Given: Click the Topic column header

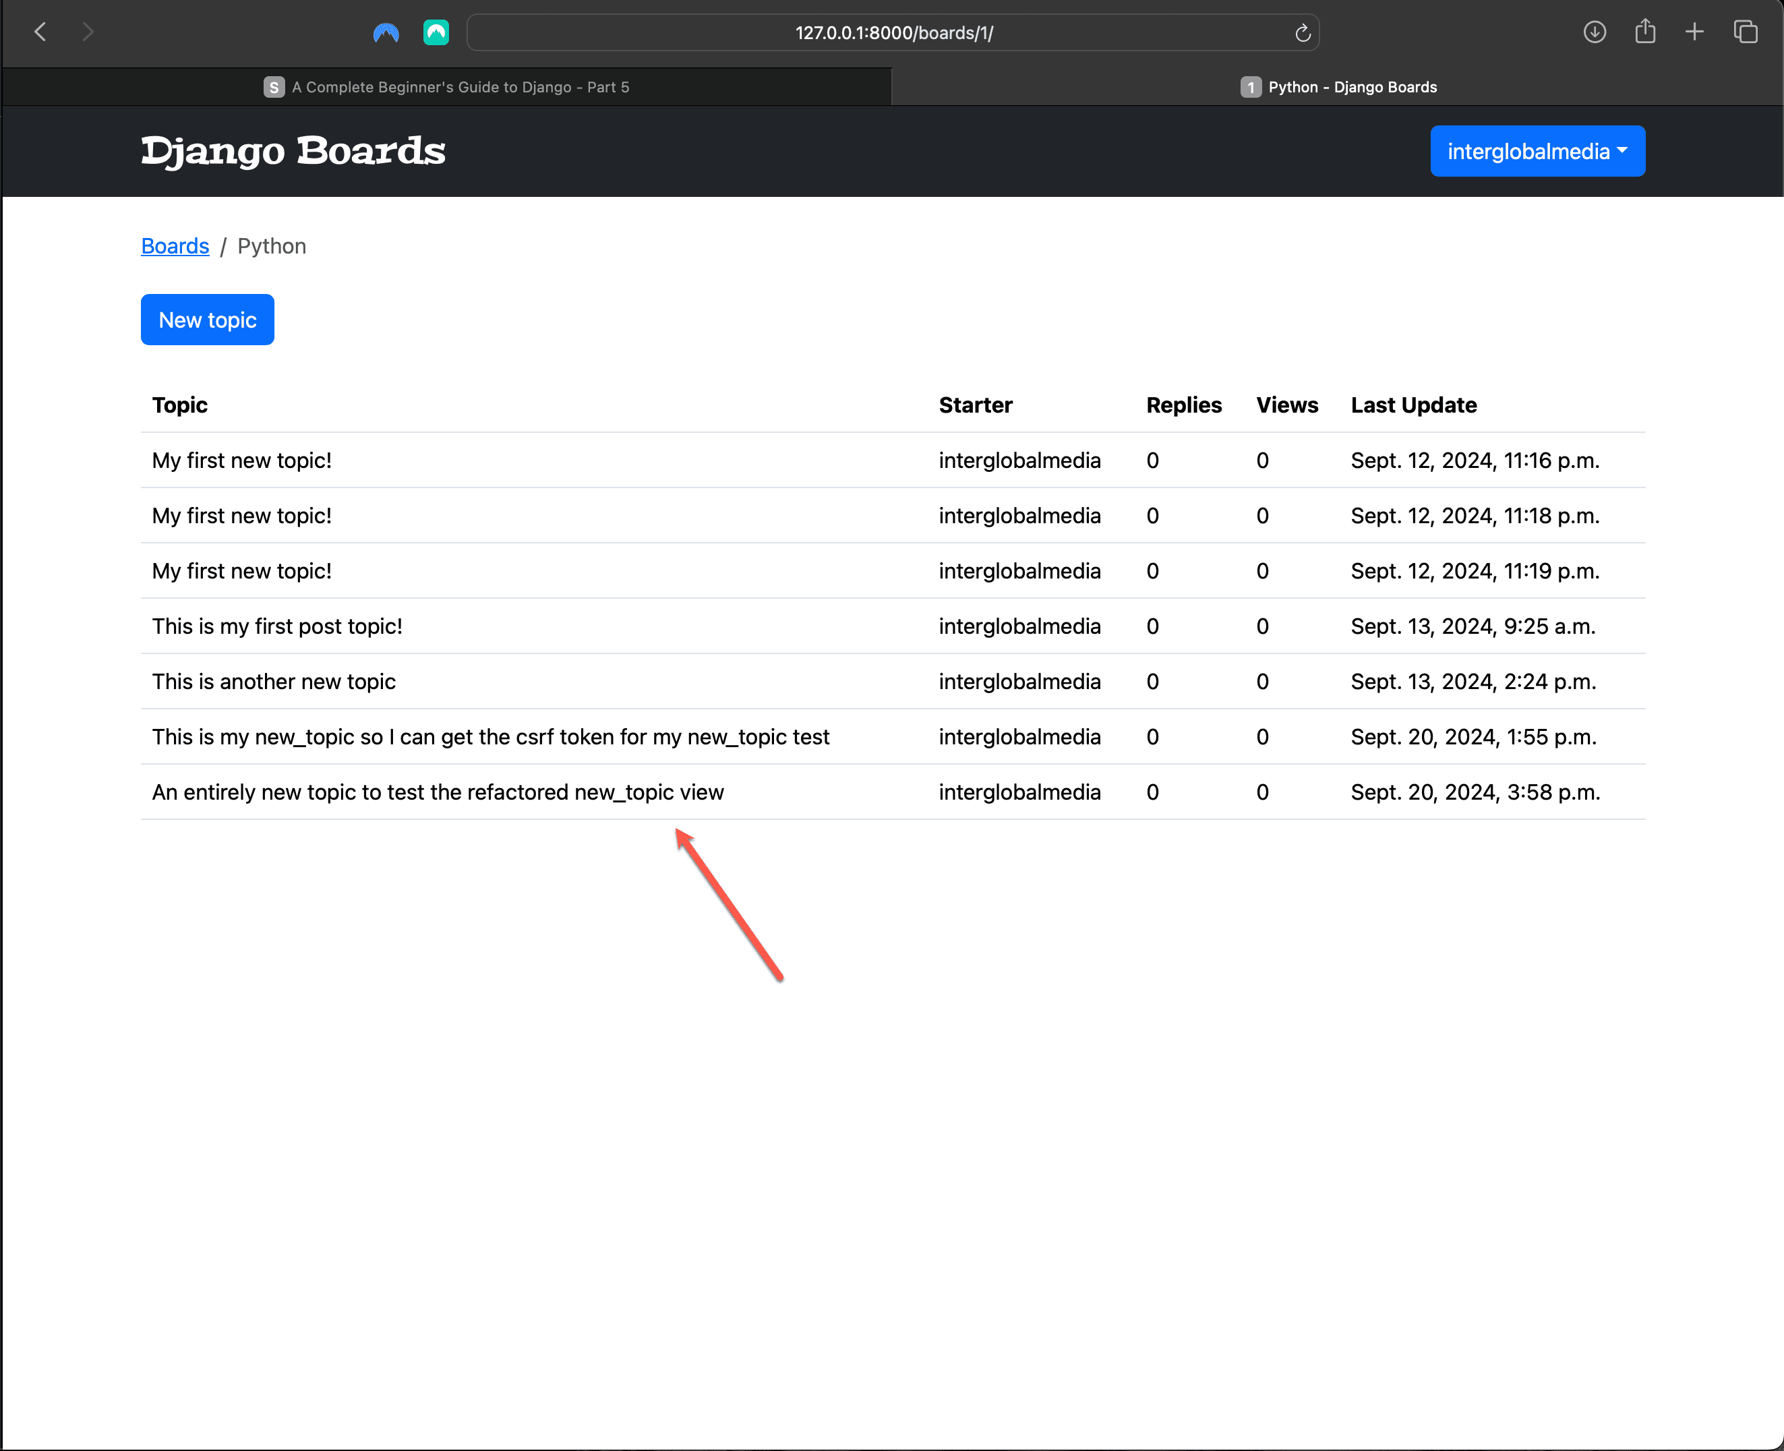Looking at the screenshot, I should tap(179, 405).
